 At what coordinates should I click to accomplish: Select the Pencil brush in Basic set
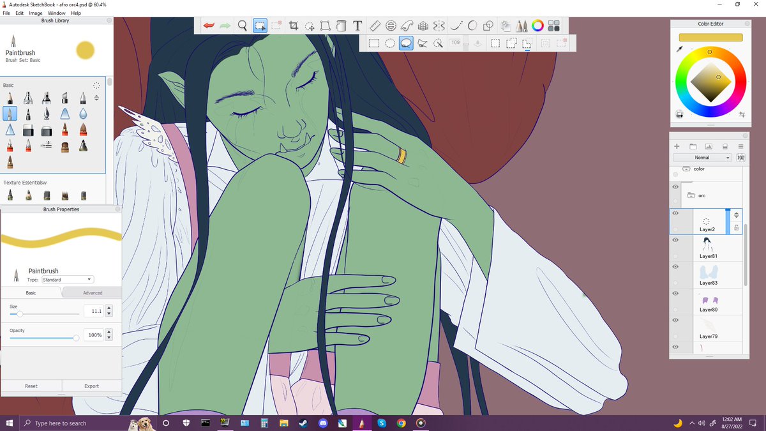tap(10, 98)
